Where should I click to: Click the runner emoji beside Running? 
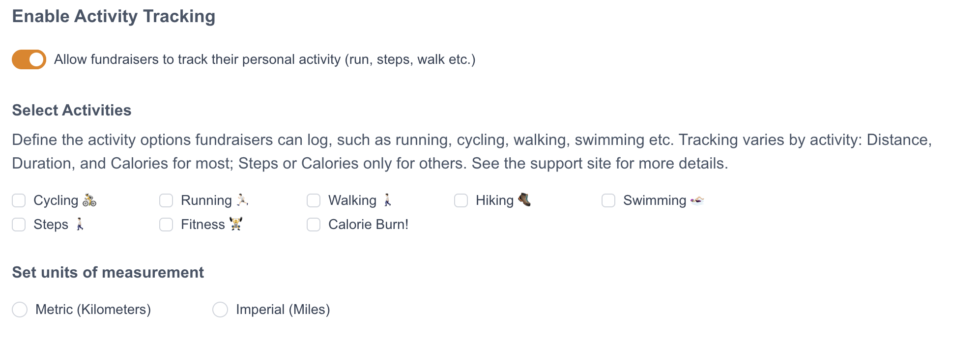pos(242,199)
